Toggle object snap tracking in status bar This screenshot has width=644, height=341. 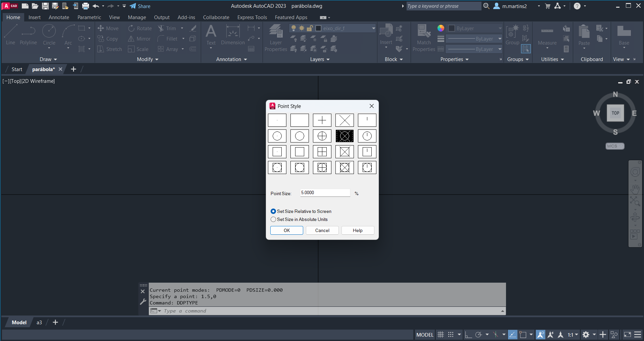click(x=512, y=335)
